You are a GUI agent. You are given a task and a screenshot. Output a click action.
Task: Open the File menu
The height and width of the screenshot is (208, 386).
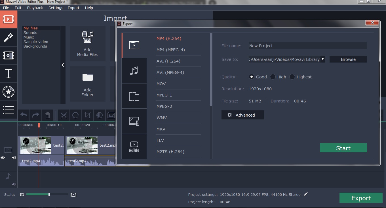6,8
